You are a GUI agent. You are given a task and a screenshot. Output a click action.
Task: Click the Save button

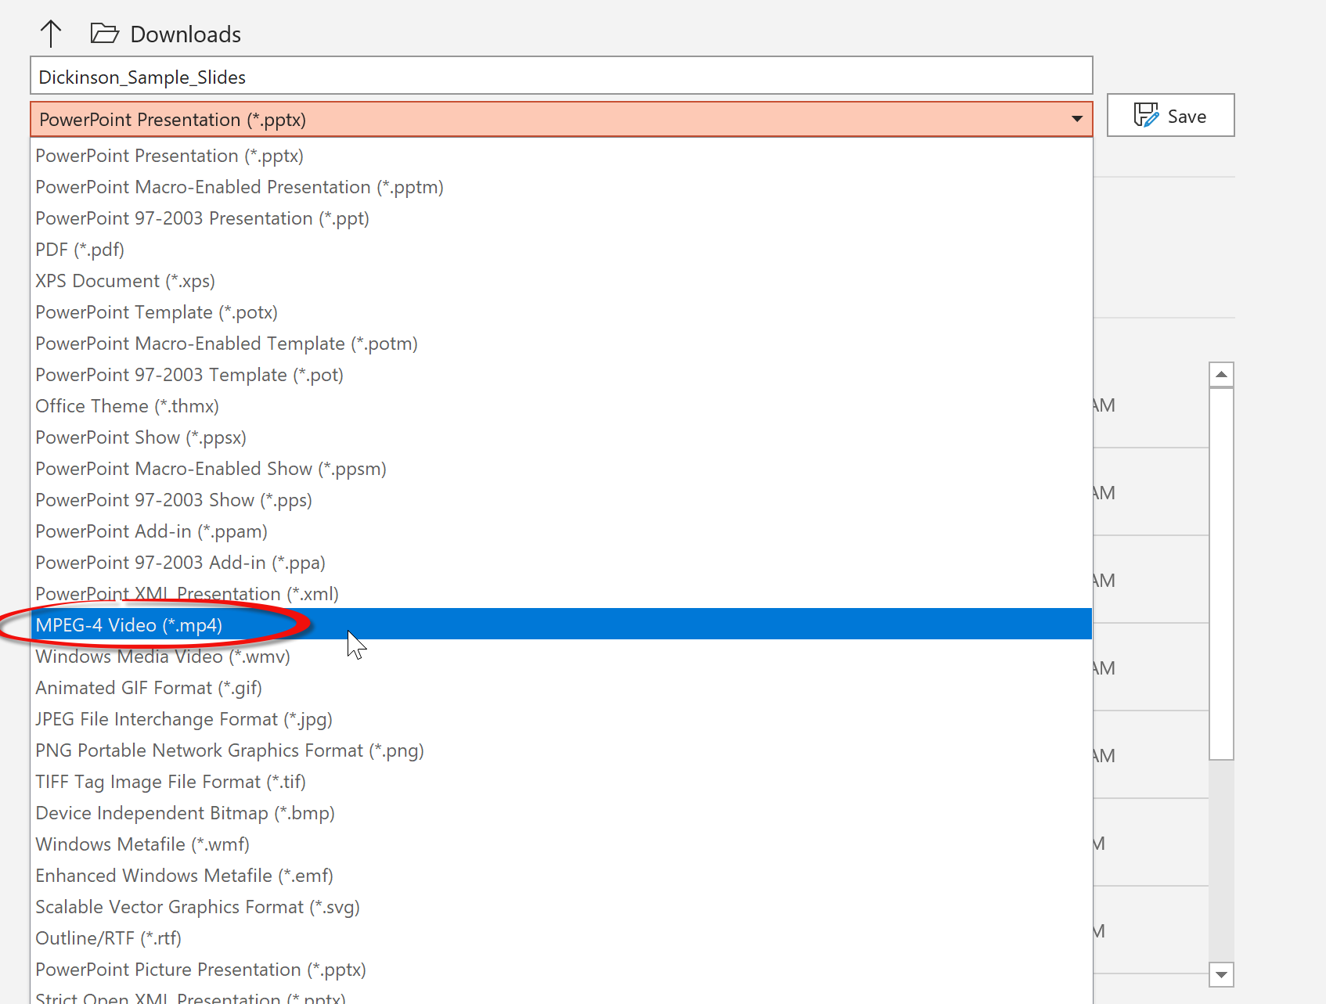click(x=1170, y=116)
